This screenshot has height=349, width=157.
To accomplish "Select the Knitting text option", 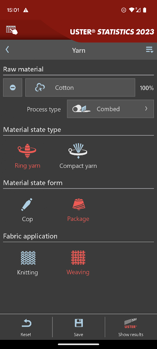I will 27,272.
